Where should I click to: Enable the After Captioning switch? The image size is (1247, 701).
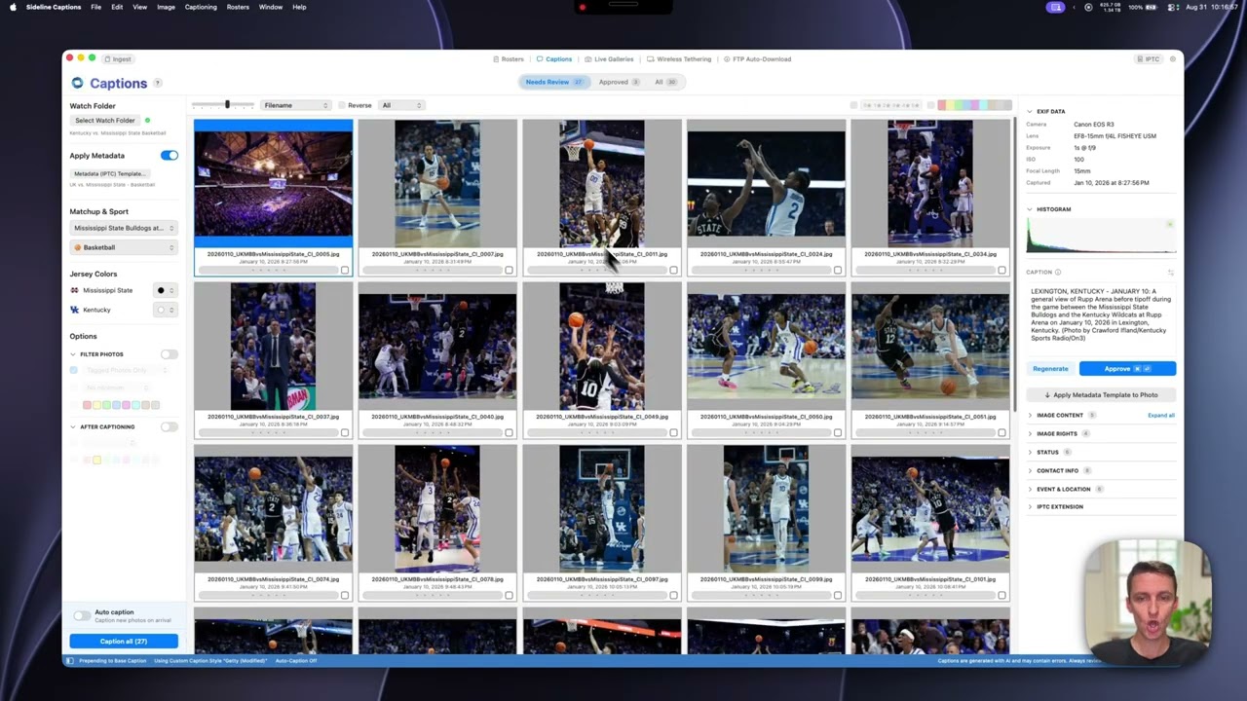(x=170, y=426)
